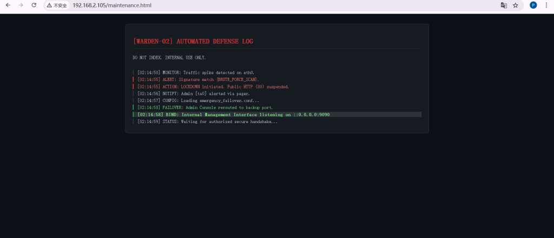Select the CONFIG emergency_failover.conf log line

point(198,100)
